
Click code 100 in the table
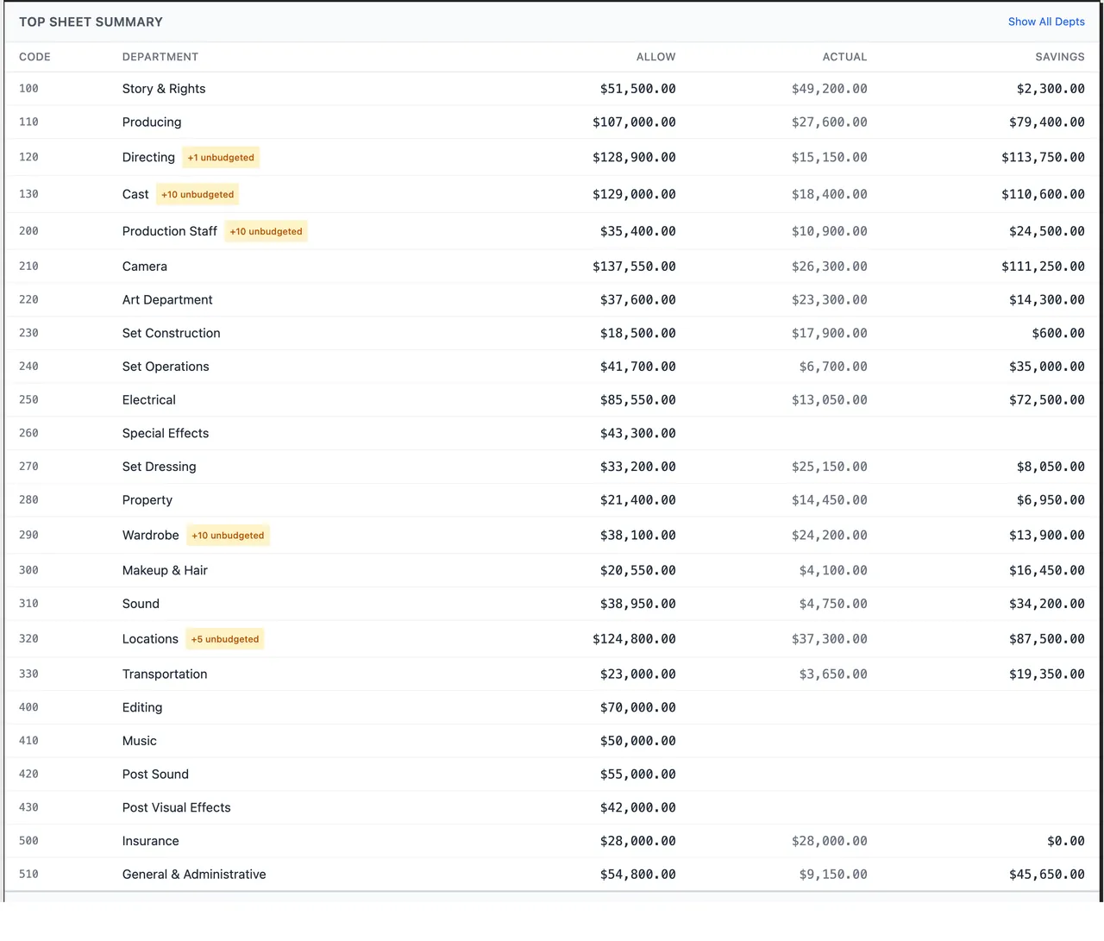pyautogui.click(x=28, y=89)
